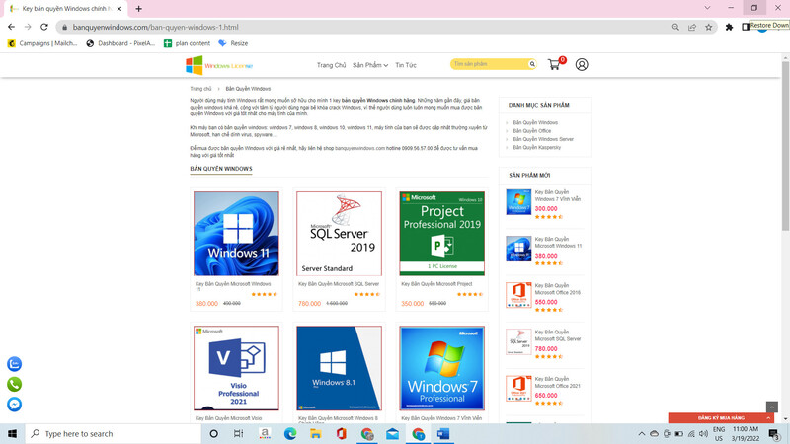
Task: Click the search magnifier in product search box
Action: (531, 64)
